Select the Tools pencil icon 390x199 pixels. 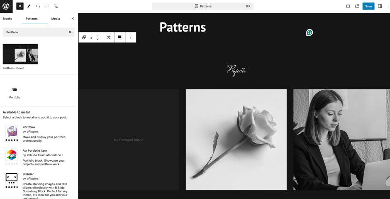pos(29,6)
